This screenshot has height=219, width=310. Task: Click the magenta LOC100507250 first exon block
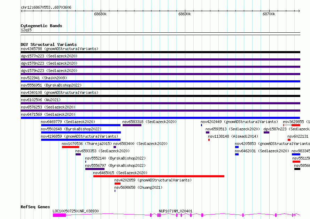pyautogui.click(x=59, y=215)
